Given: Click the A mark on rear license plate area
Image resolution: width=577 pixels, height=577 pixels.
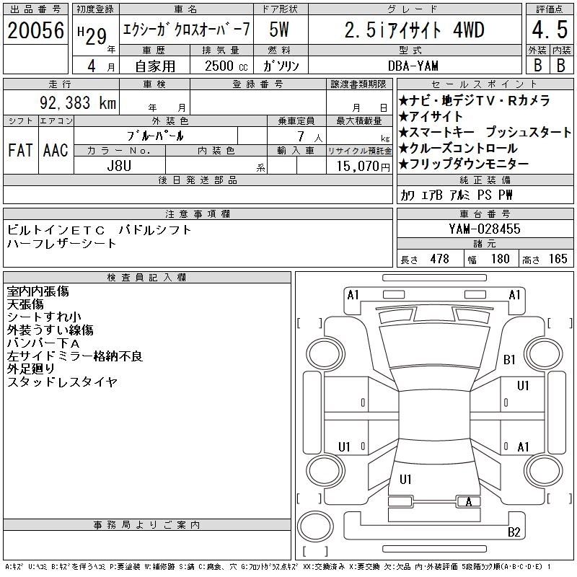Looking at the screenshot, I should (469, 502).
